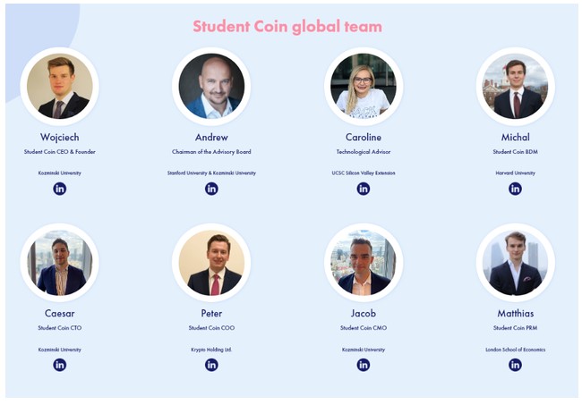Viewport: 582px width, 405px height.
Task: Select Jacob's profile picture
Action: (364, 263)
